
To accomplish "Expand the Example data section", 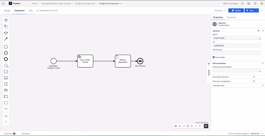I will pos(263,85).
